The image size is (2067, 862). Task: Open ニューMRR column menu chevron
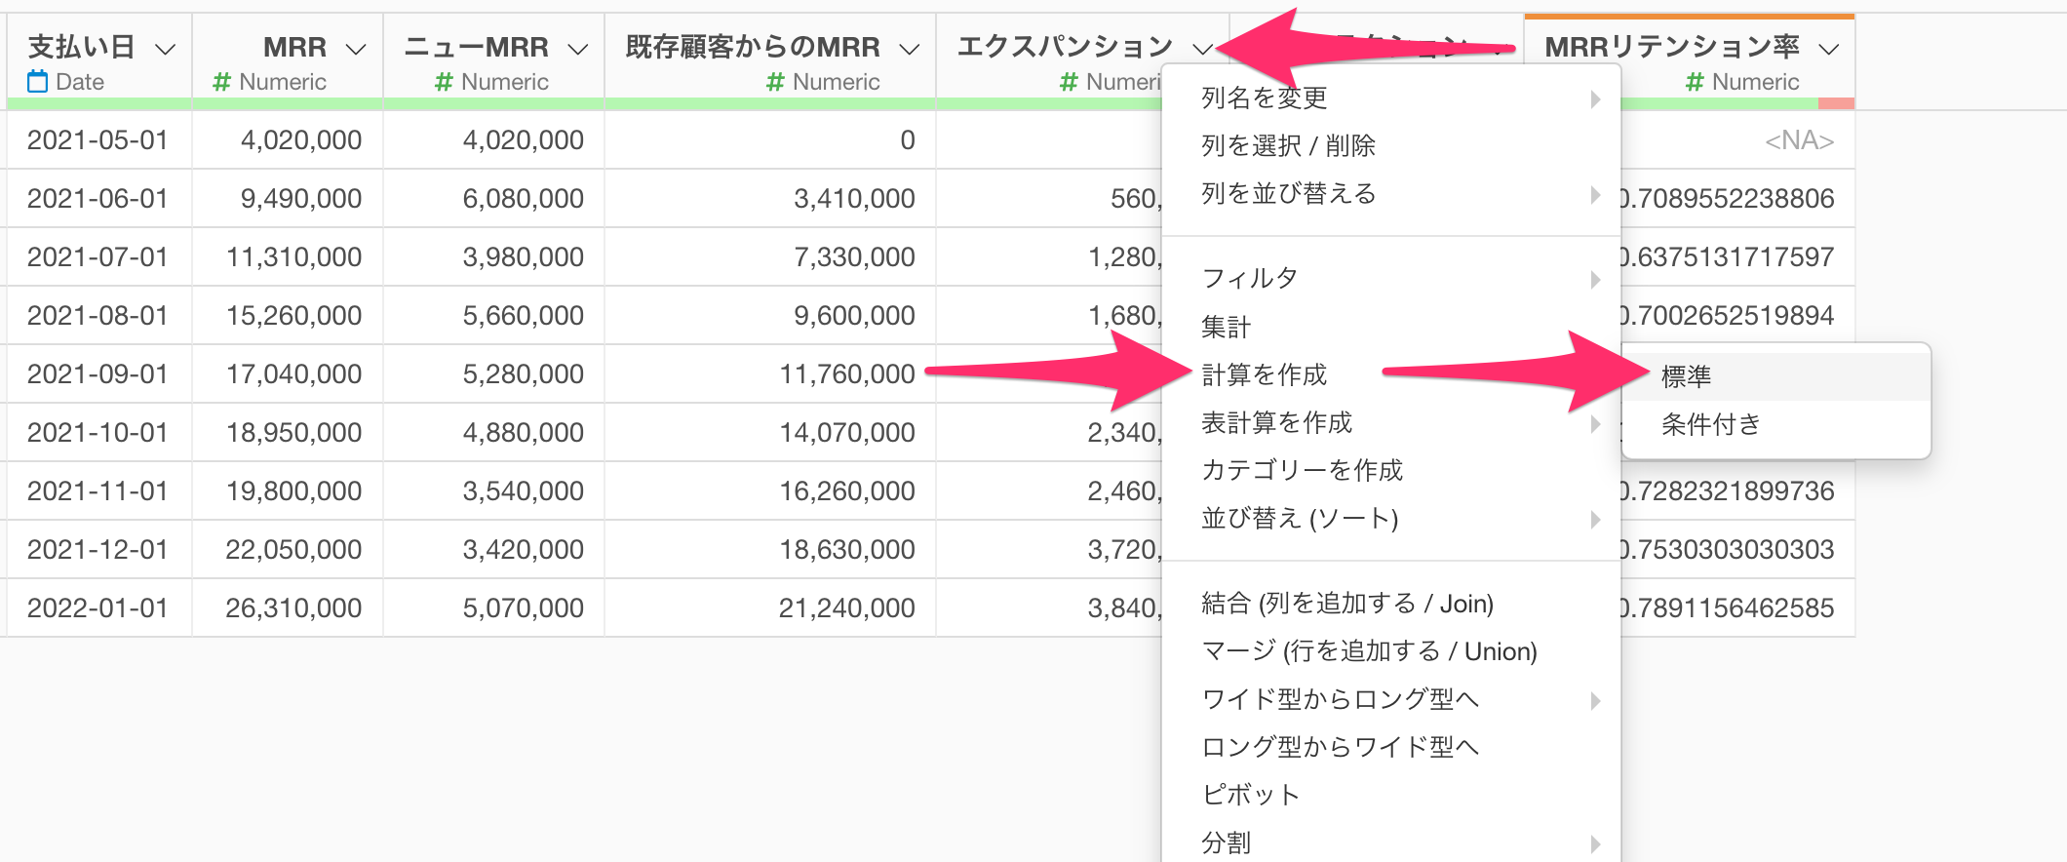click(x=578, y=48)
